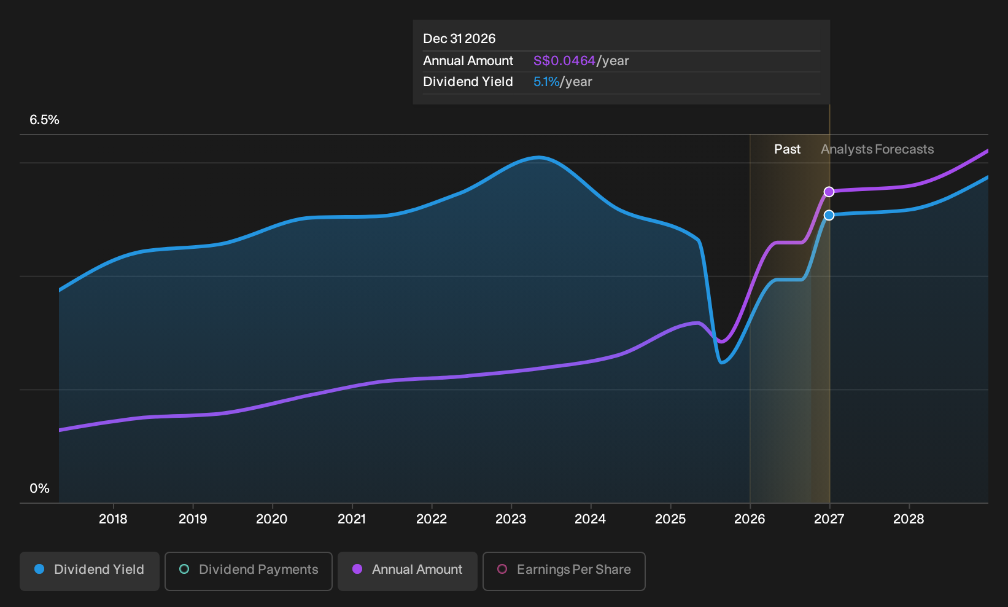Click the 2023 x-axis label

[511, 519]
